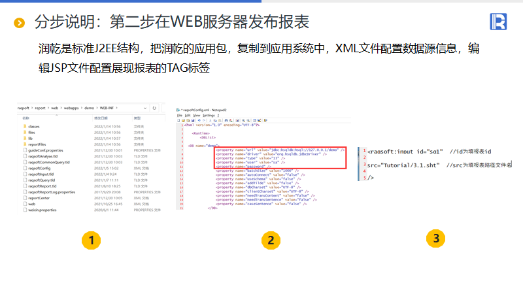This screenshot has width=523, height=294.
Task: Open the Settings menu in Notepad2
Action: [x=209, y=116]
